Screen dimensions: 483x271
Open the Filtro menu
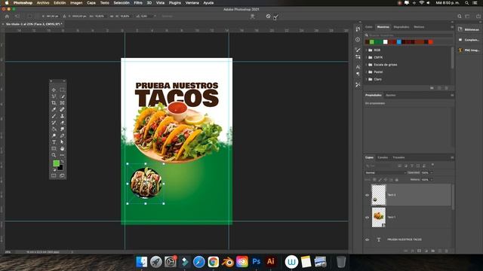tap(138, 3)
